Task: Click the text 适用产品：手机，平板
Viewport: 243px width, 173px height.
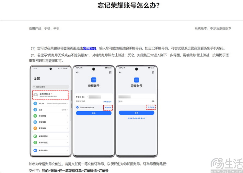Action: 44,28
